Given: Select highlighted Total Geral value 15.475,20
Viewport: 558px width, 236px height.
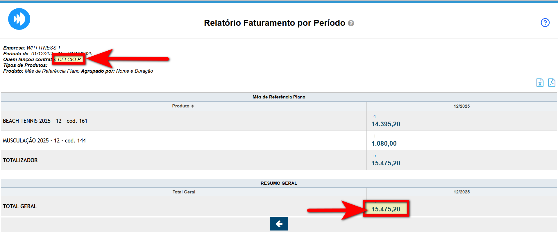Looking at the screenshot, I should pyautogui.click(x=386, y=209).
